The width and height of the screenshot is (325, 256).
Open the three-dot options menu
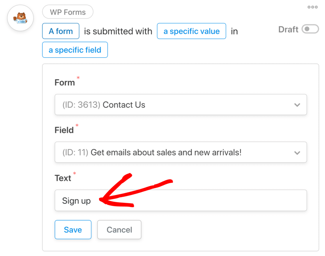click(x=312, y=7)
